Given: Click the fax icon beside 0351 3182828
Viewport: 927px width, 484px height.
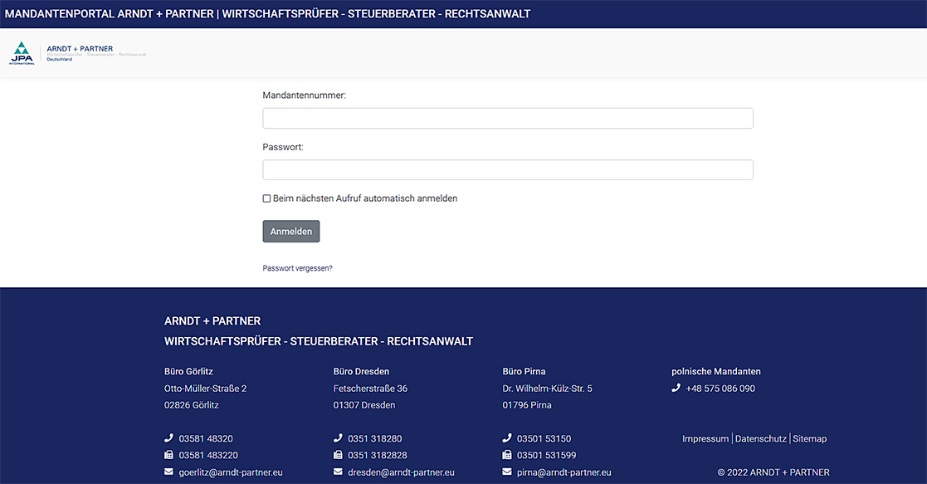Looking at the screenshot, I should coord(338,455).
